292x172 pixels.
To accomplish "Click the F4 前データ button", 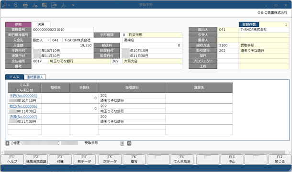I will (84, 160).
